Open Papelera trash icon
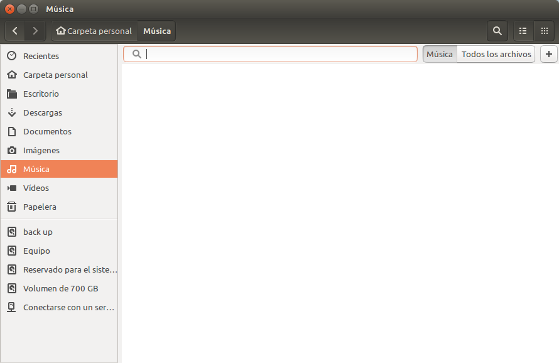The image size is (559, 363). (x=11, y=207)
